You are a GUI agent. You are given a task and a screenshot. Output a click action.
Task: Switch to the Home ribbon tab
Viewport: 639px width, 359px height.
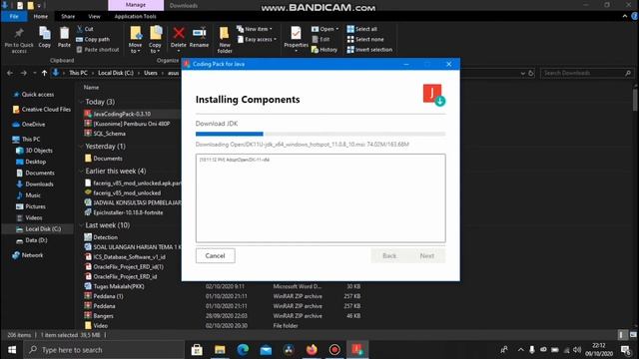pyautogui.click(x=40, y=16)
